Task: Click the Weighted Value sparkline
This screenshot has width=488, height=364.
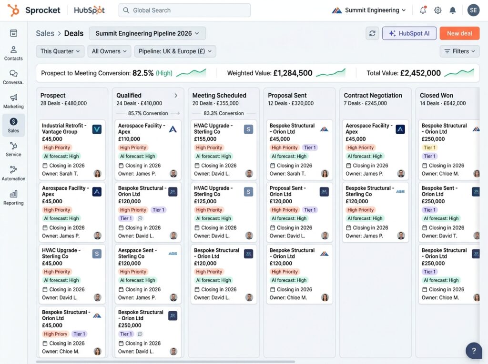Action: [331, 73]
